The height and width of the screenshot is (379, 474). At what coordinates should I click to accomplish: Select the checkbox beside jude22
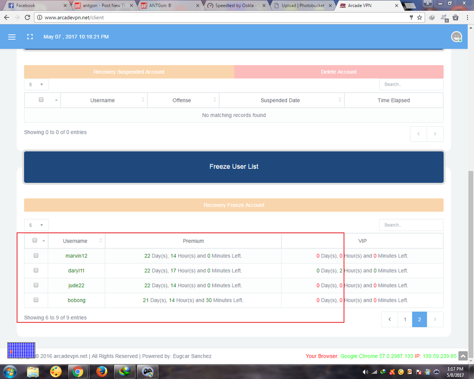[36, 285]
